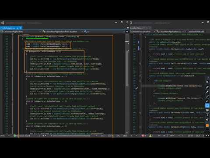Select the pen tool in annotation toolbar

click(207, 87)
